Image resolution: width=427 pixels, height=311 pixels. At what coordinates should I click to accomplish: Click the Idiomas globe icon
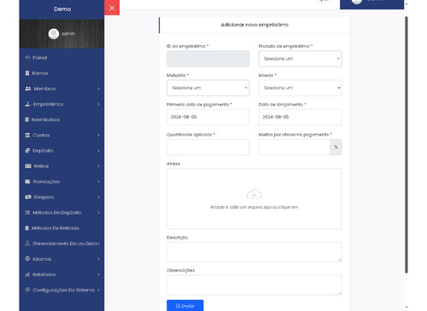[x=27, y=259]
